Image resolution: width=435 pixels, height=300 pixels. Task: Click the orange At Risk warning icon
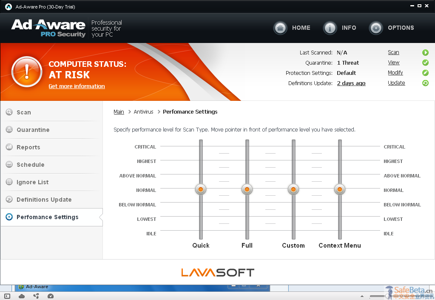click(27, 71)
